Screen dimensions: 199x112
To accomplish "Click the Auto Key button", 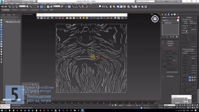I will click(x=160, y=105).
